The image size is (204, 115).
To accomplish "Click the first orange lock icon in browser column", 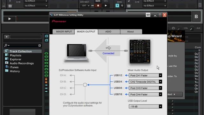I will pos(46,79).
